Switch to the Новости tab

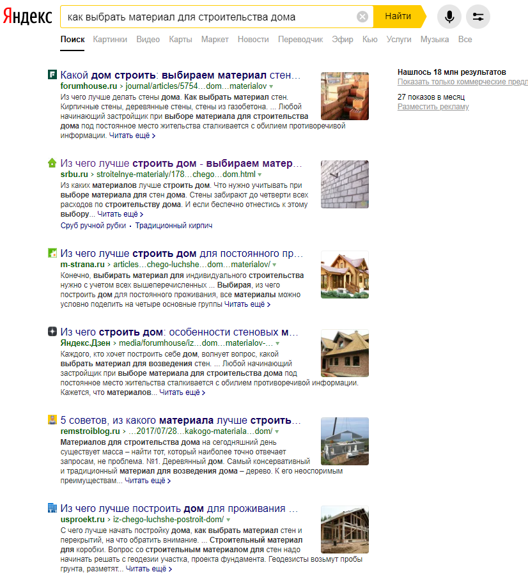click(x=253, y=40)
